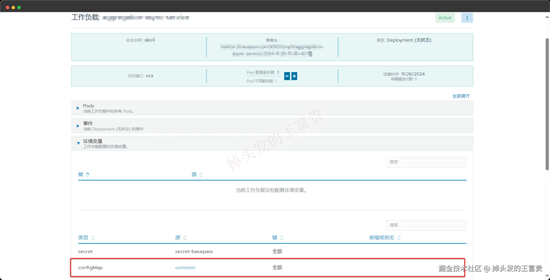Viewport: 550px width, 280px height.
Task: Click the scrollbar up arrow
Action: point(547,17)
